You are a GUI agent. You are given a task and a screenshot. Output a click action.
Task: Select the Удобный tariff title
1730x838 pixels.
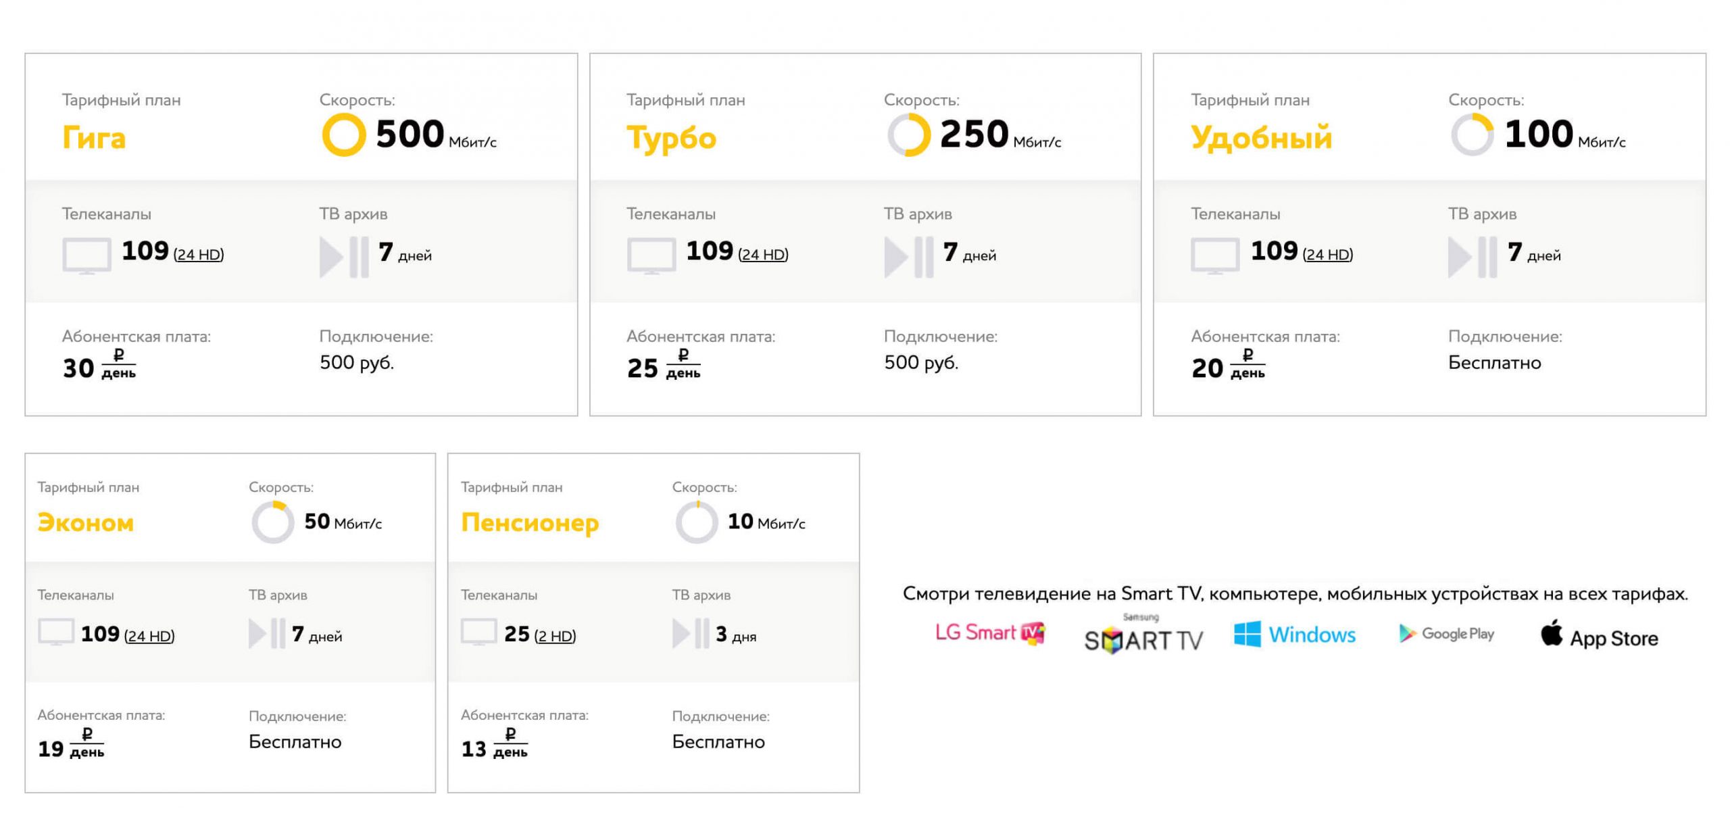pyautogui.click(x=1261, y=138)
